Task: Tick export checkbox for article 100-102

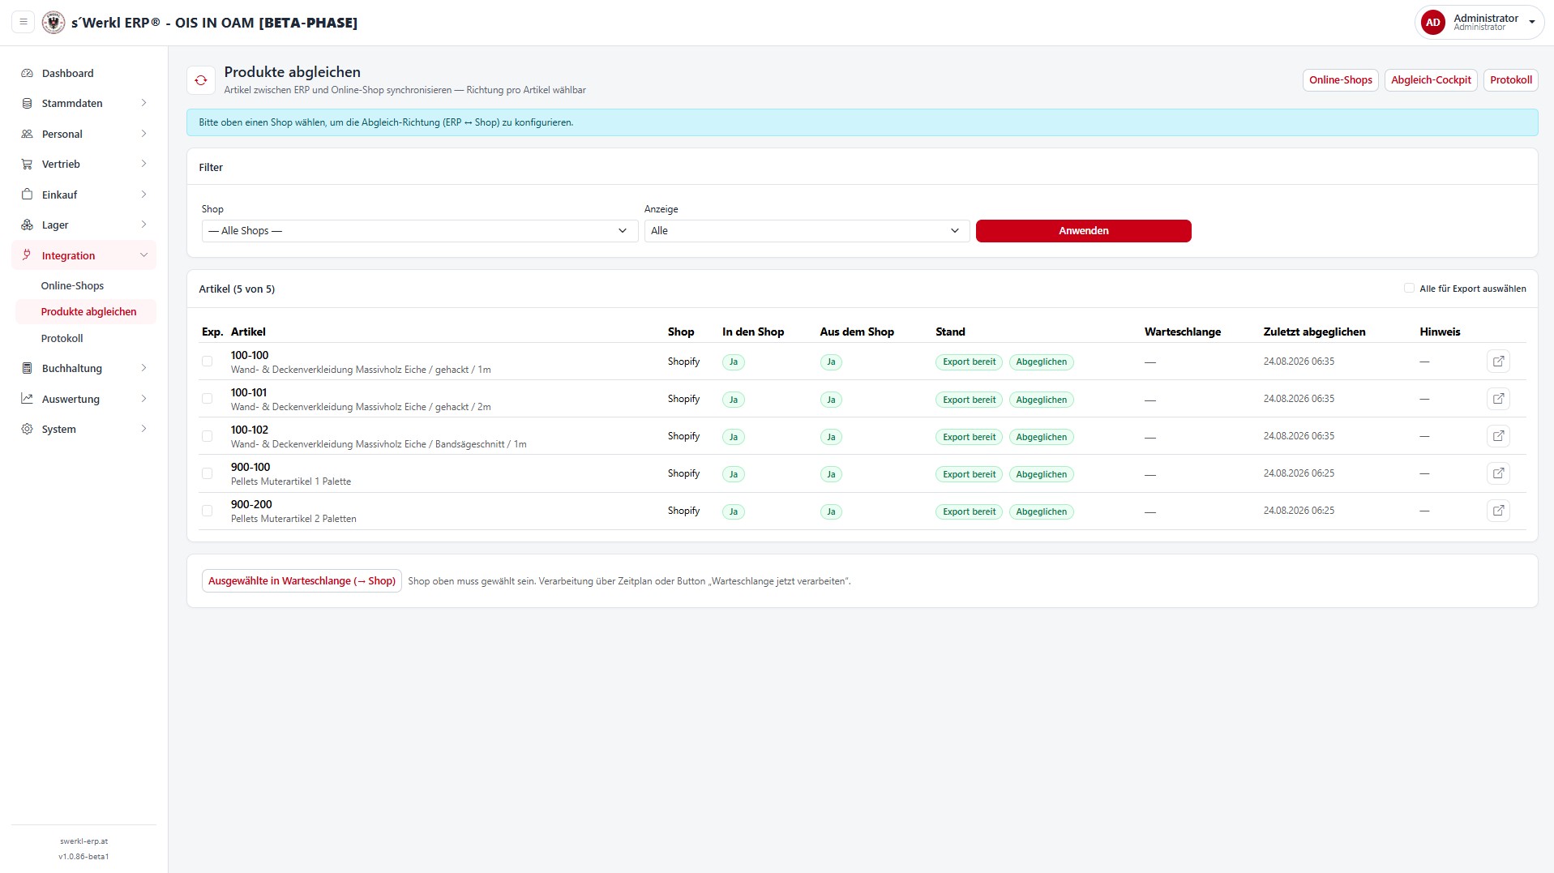Action: (x=207, y=436)
